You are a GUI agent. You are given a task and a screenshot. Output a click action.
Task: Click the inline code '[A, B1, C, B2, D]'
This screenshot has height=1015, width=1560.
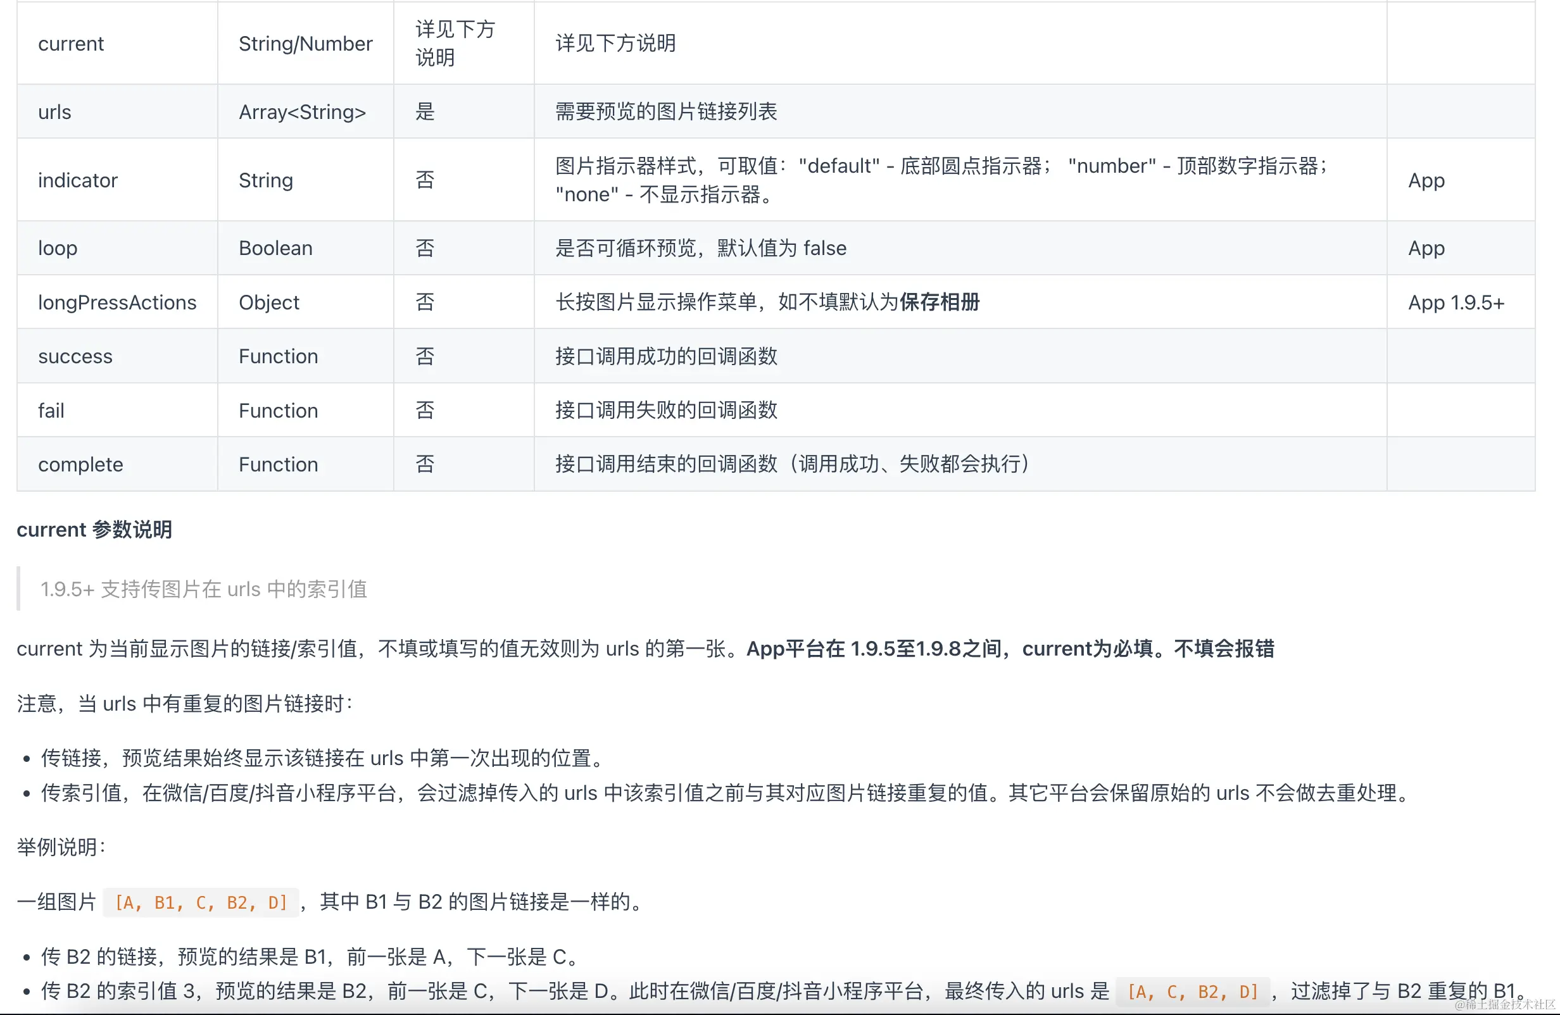coord(201,902)
